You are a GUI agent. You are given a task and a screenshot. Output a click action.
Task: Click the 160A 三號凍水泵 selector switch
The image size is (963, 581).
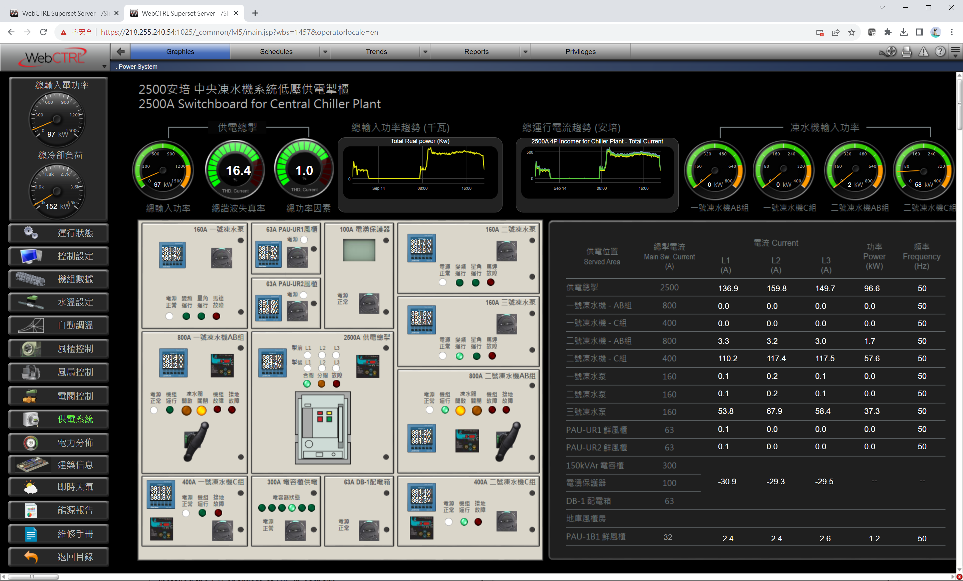(507, 324)
